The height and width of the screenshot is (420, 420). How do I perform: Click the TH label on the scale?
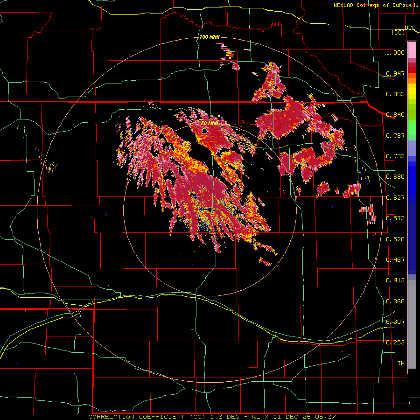click(401, 364)
